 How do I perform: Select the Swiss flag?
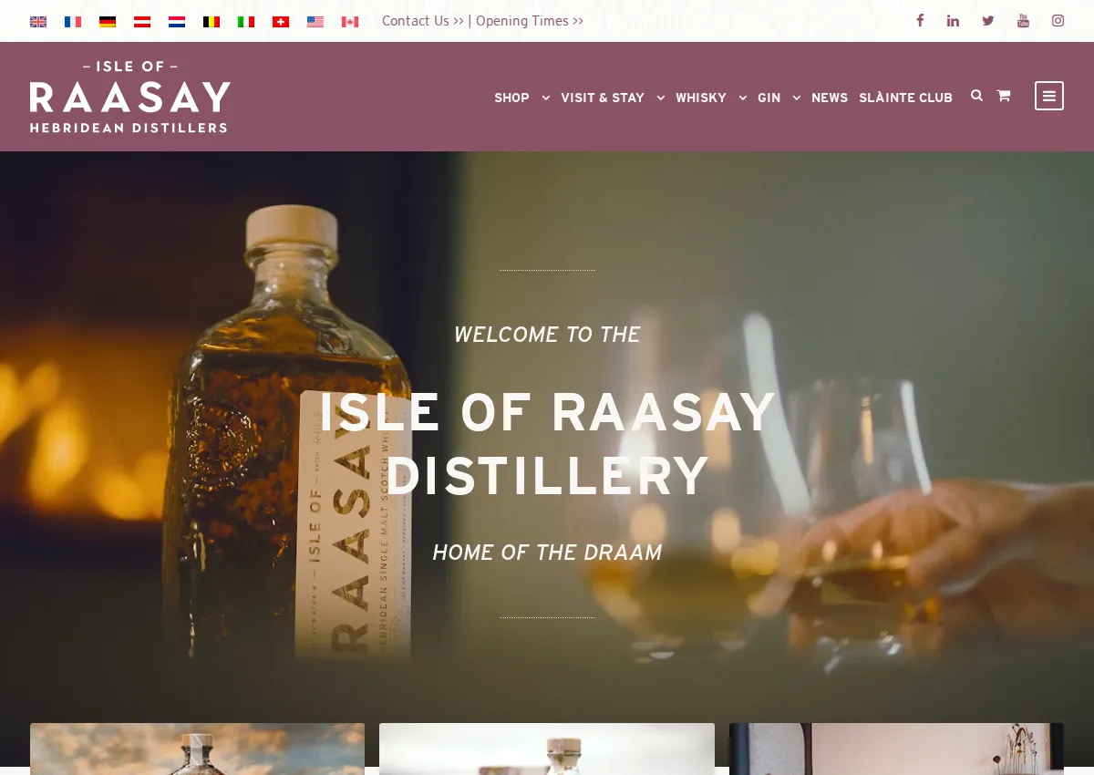[281, 22]
